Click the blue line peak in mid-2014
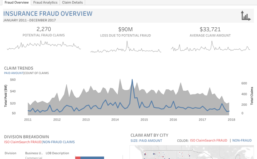Viewport: 257px width, 159px height. (x=132, y=80)
